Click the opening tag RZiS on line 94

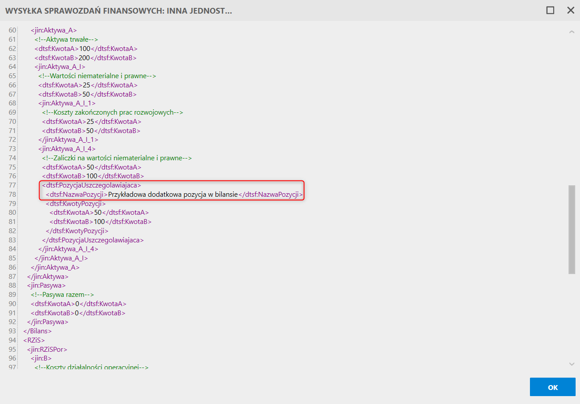(x=34, y=340)
